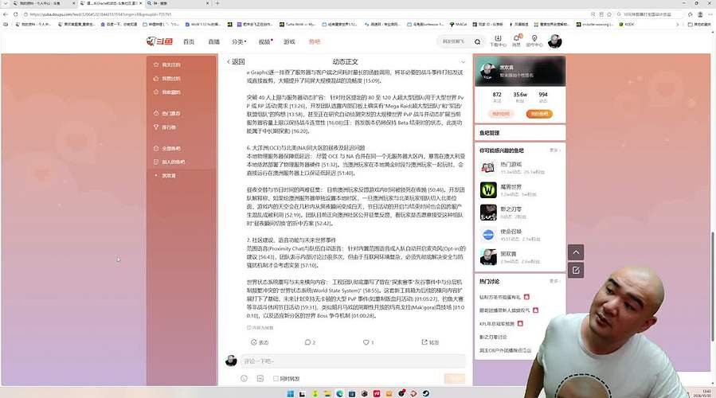716x398 pixels.
Task: Open the sidebar 全部鱼吧 item
Action: [167, 148]
